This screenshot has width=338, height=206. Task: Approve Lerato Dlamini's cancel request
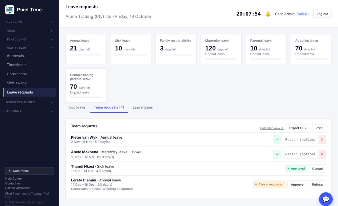297,184
